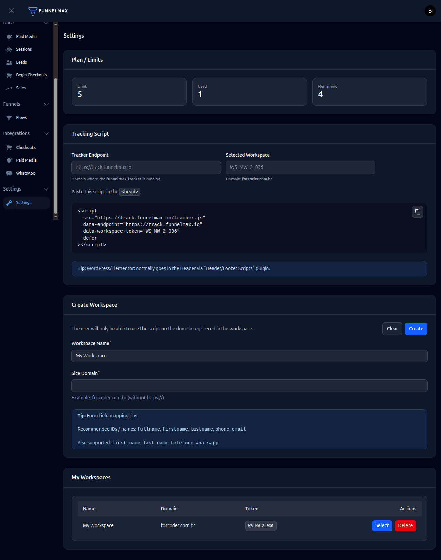441x560 pixels.
Task: Click the <head> code tag
Action: pos(130,192)
